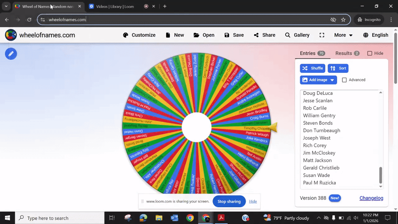The height and width of the screenshot is (224, 398).
Task: Open Add image dropdown
Action: [x=318, y=80]
